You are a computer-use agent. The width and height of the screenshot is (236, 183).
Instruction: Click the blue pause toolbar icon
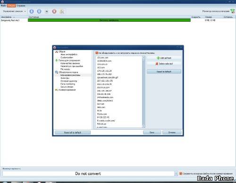(39, 11)
